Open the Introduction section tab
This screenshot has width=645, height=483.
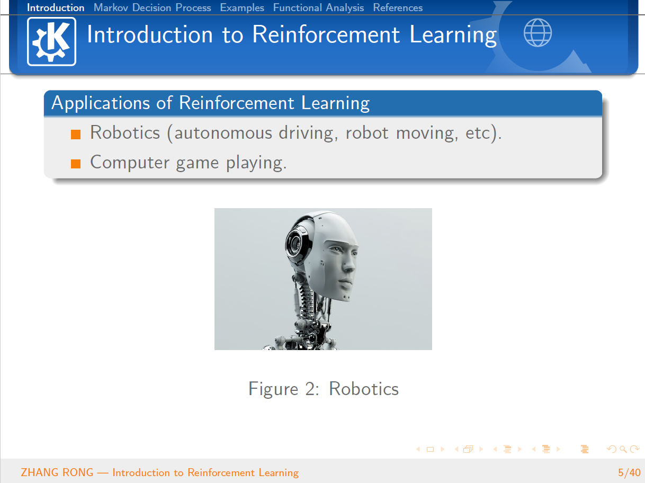tap(56, 7)
